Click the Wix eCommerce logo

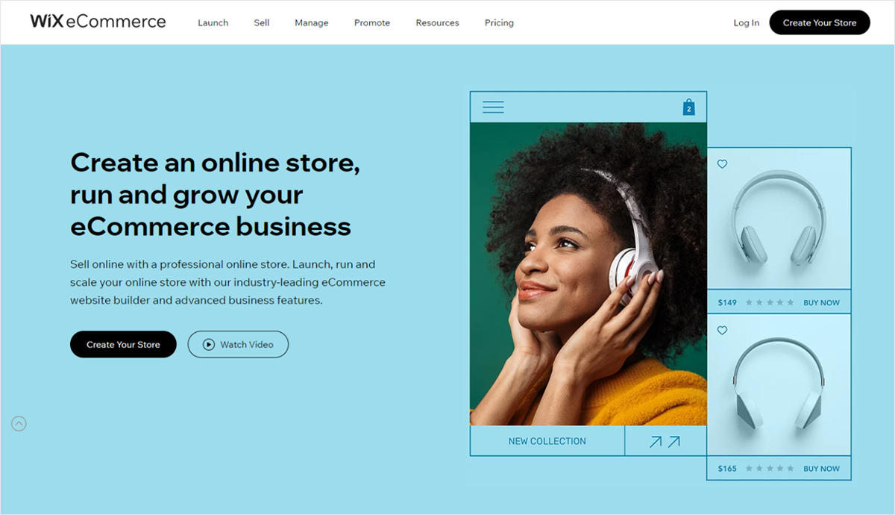tap(98, 22)
